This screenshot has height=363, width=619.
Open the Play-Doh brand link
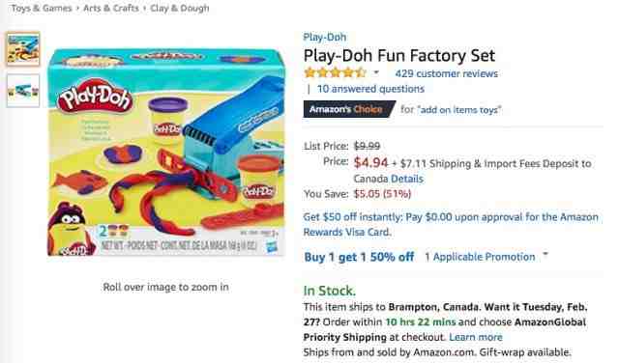(x=325, y=37)
